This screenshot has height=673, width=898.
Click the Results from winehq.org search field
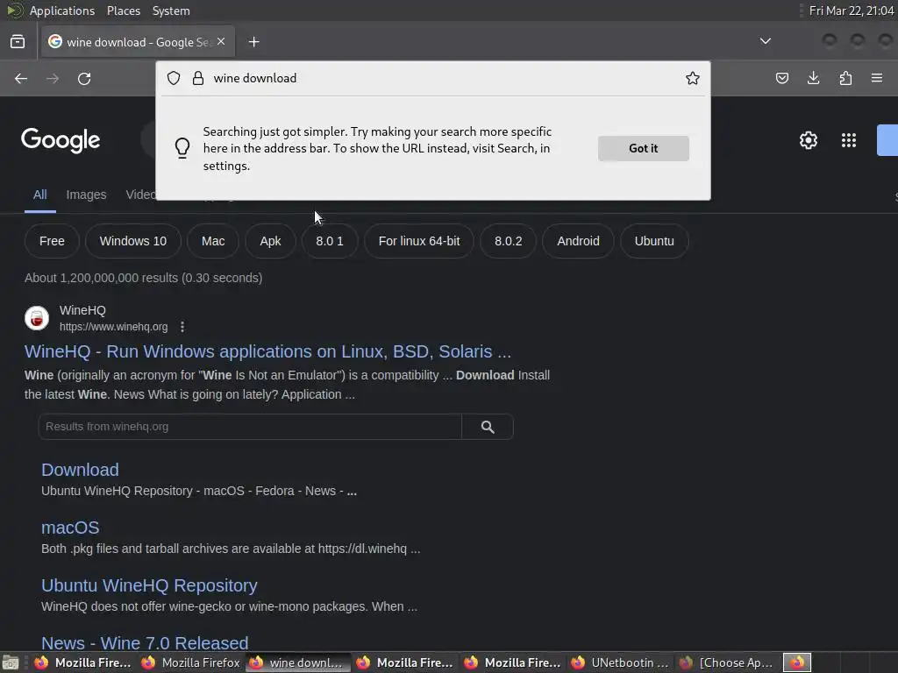click(250, 427)
